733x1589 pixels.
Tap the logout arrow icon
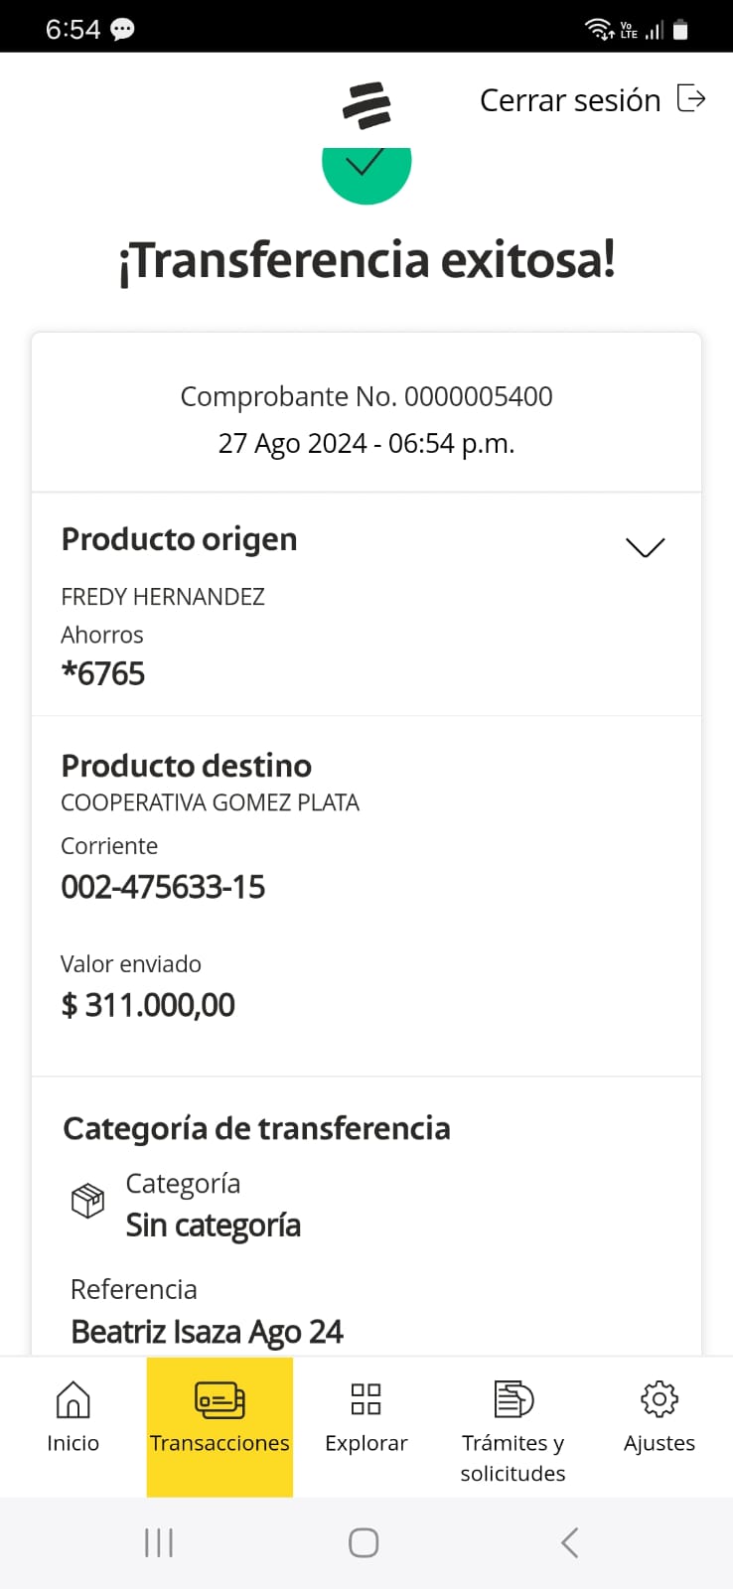[691, 99]
